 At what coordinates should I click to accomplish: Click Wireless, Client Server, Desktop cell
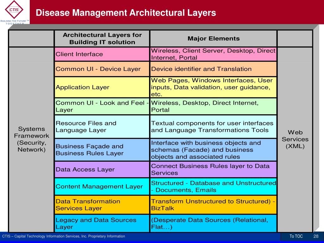tap(214, 54)
